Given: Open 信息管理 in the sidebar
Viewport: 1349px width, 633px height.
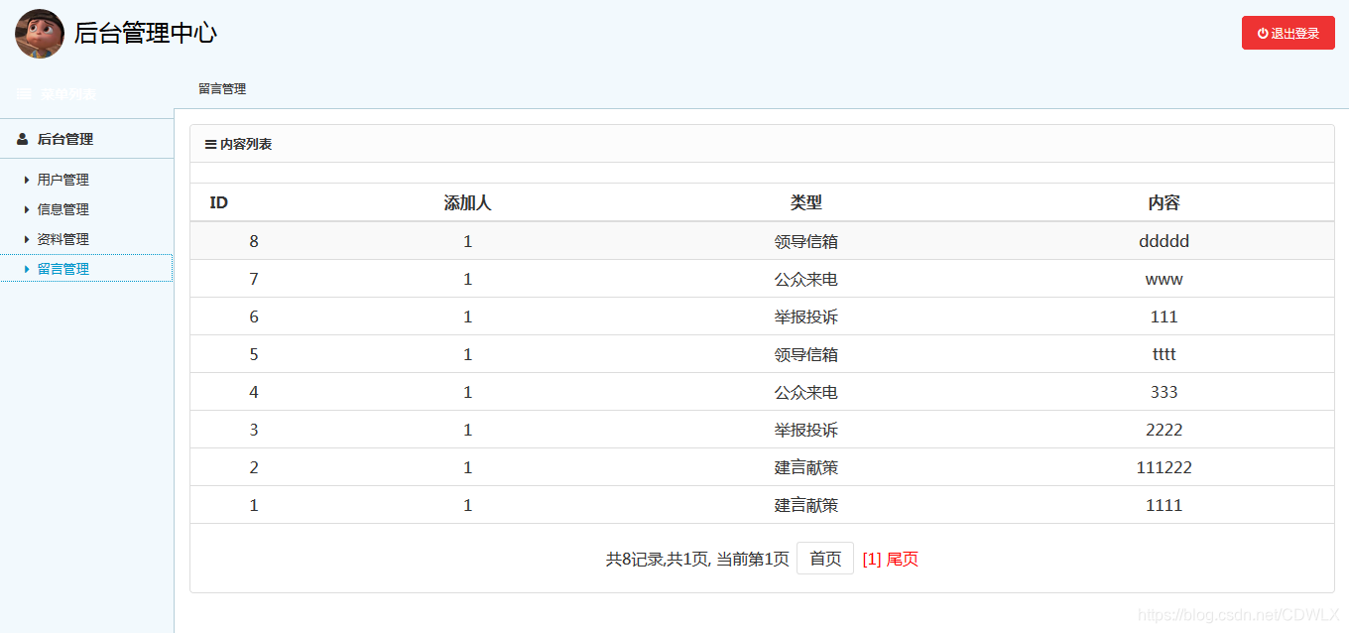Looking at the screenshot, I should [x=63, y=209].
